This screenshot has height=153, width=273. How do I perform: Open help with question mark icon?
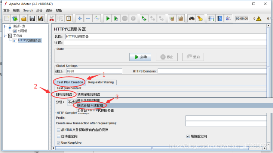point(220,18)
